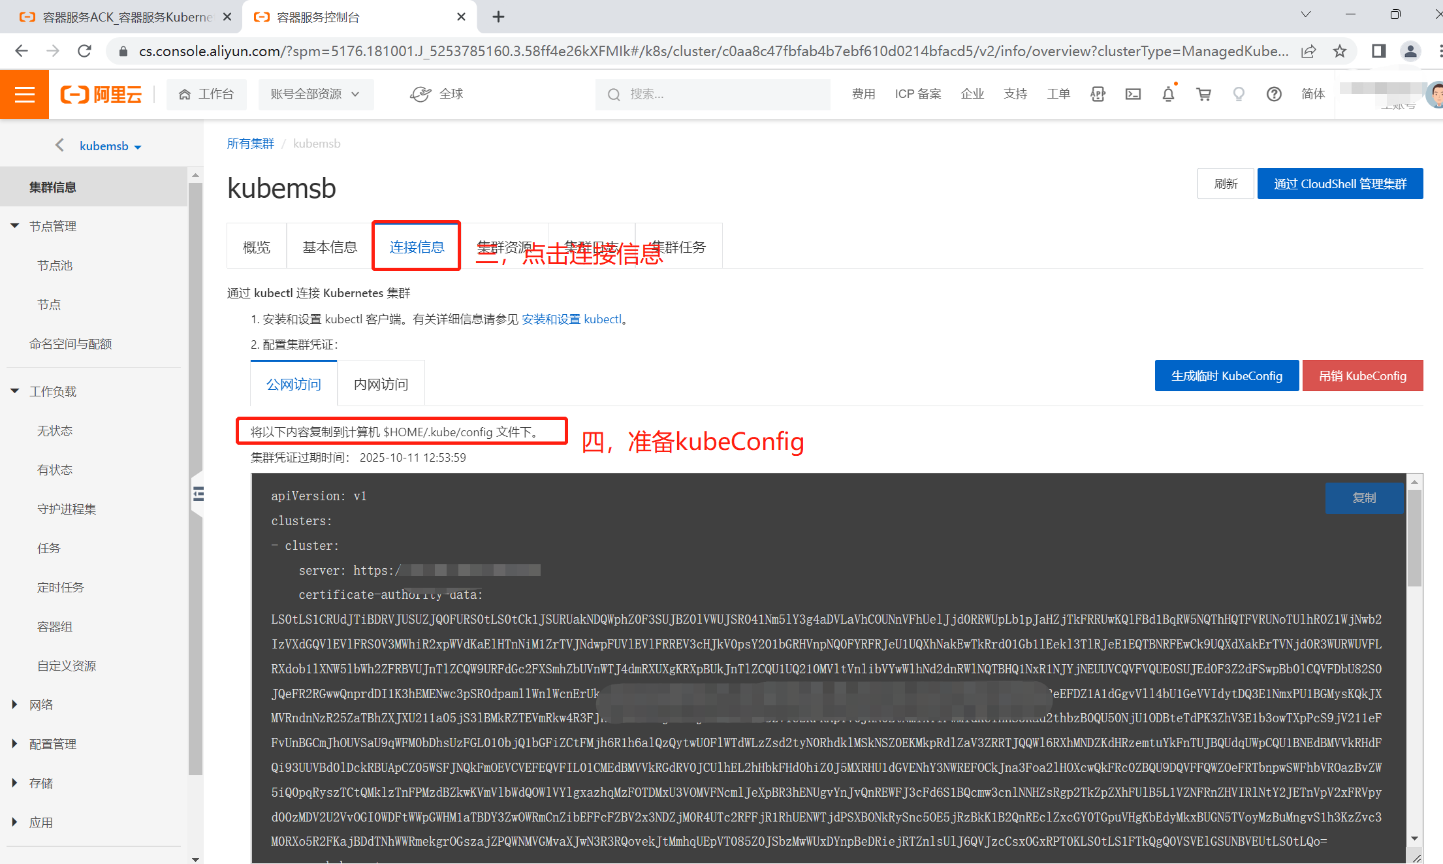Viewport: 1443px width, 864px height.
Task: Open the notifications bell
Action: [x=1168, y=95]
